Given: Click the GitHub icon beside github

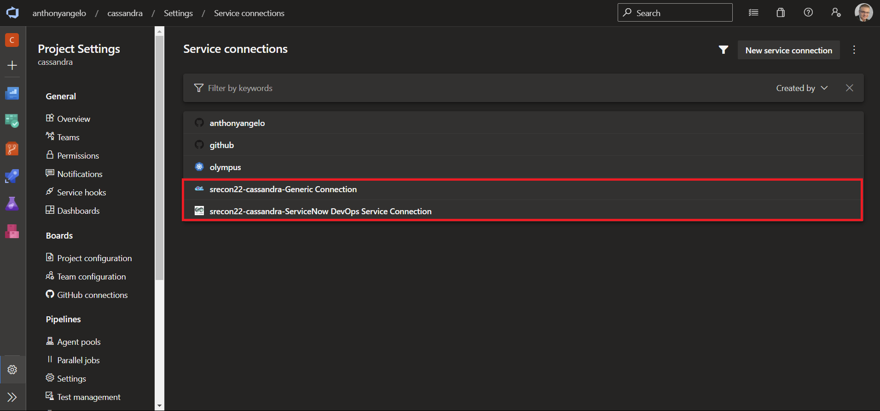Looking at the screenshot, I should tap(199, 144).
